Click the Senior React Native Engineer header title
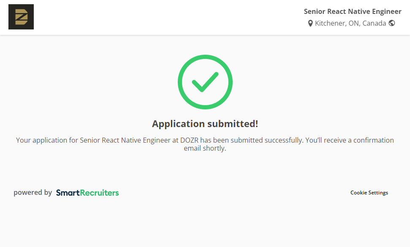The width and height of the screenshot is (410, 247). click(x=353, y=11)
